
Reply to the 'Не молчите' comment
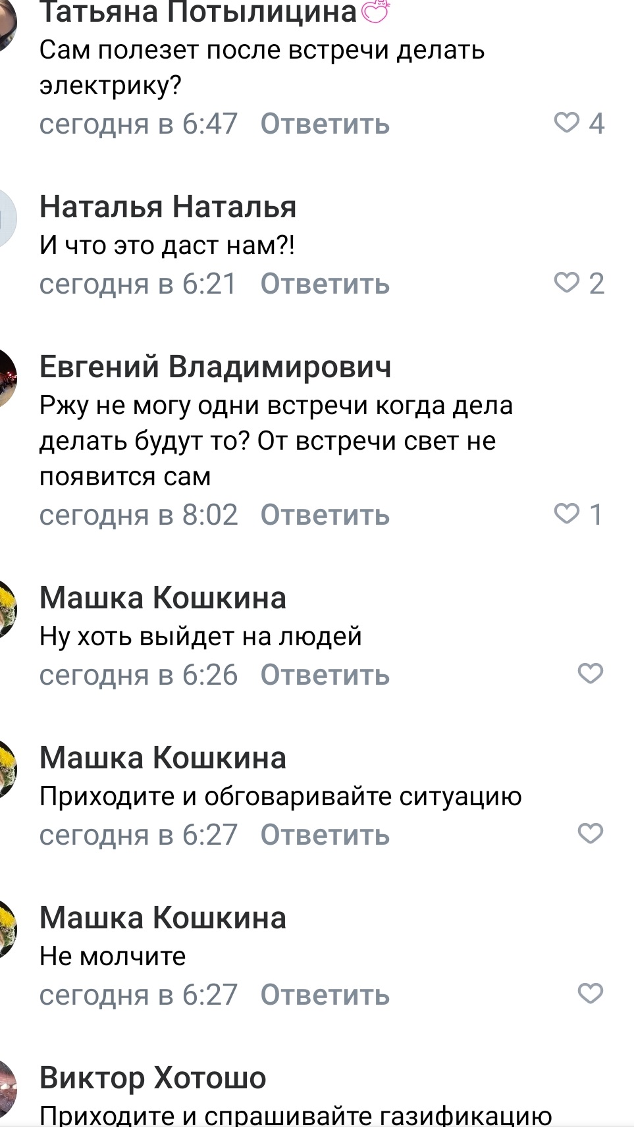325,995
